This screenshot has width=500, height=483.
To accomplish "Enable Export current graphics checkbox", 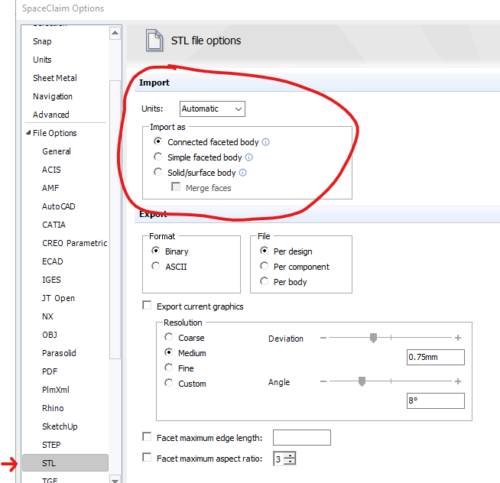I will [147, 305].
